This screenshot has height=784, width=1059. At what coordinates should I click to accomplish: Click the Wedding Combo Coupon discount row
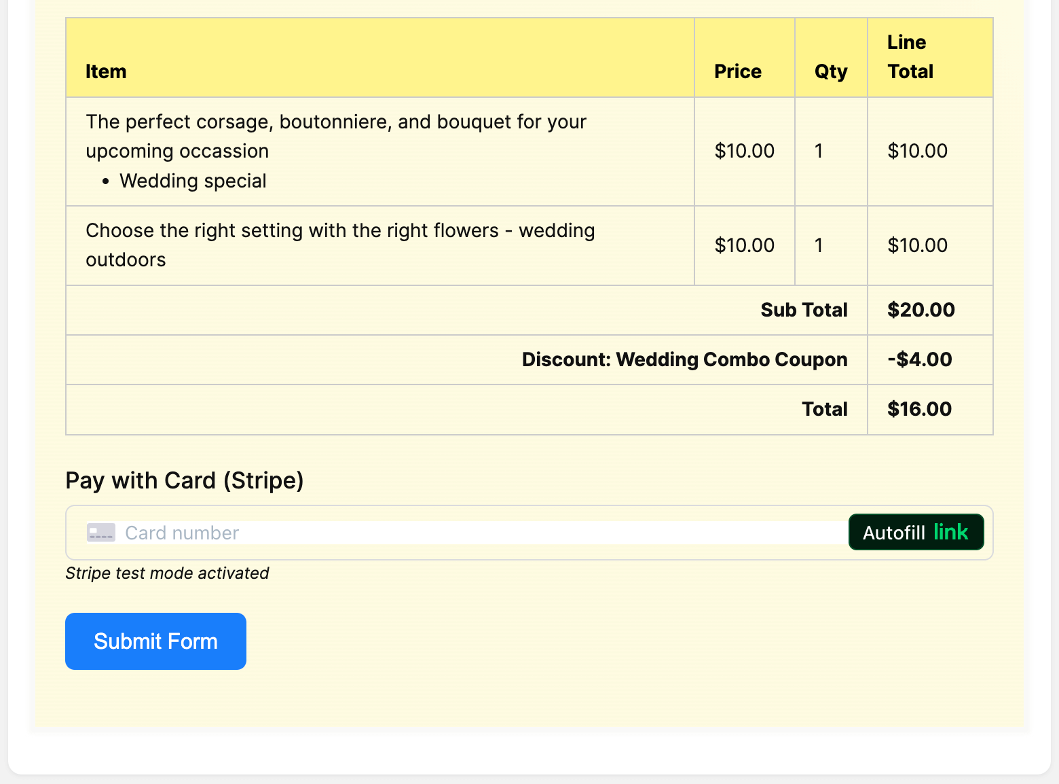click(684, 359)
